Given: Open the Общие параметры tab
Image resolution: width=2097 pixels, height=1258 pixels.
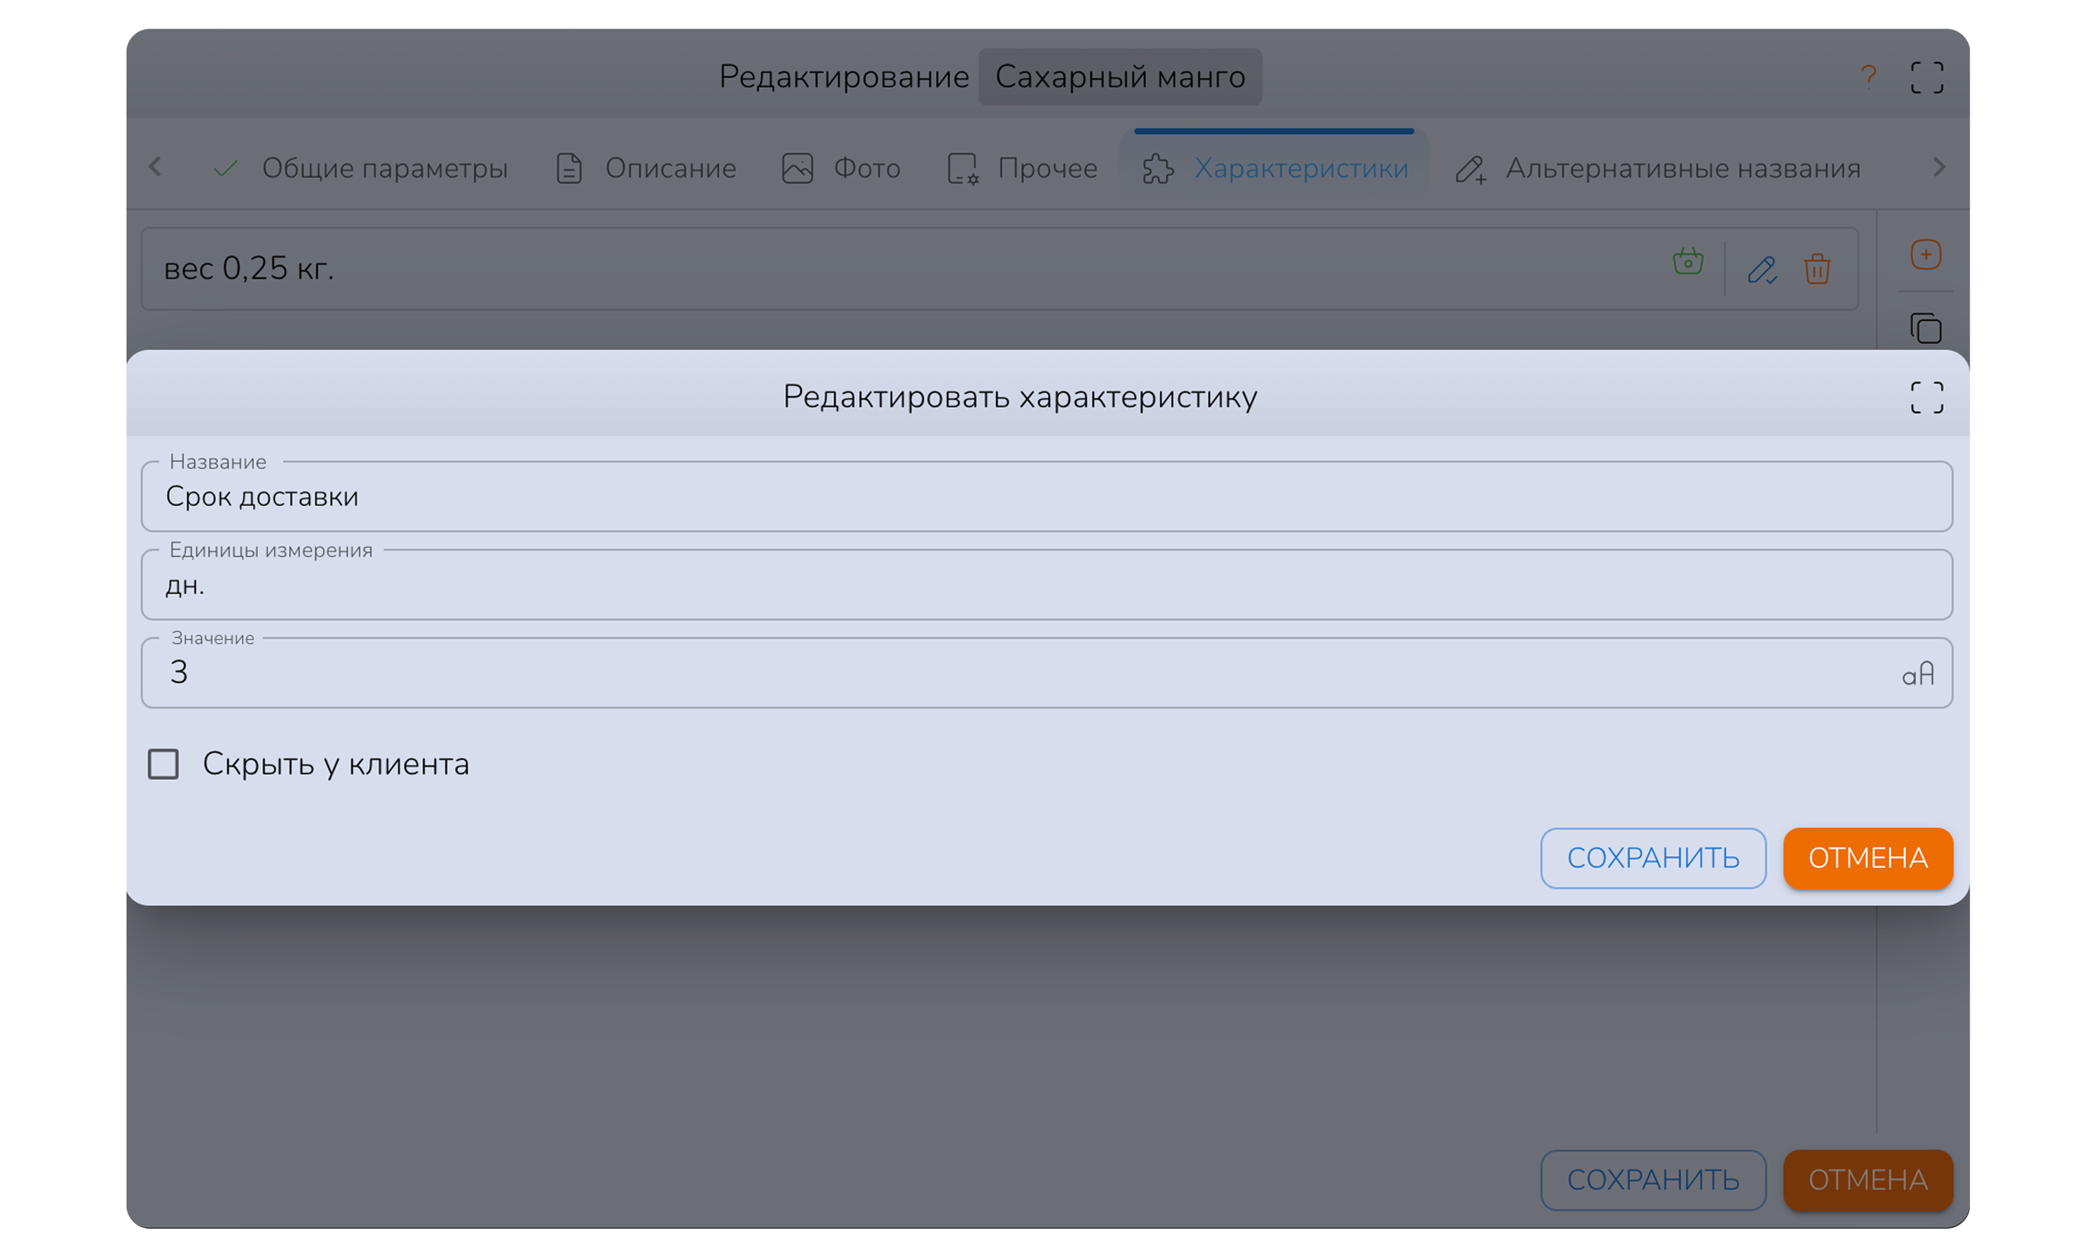Looking at the screenshot, I should pos(359,168).
